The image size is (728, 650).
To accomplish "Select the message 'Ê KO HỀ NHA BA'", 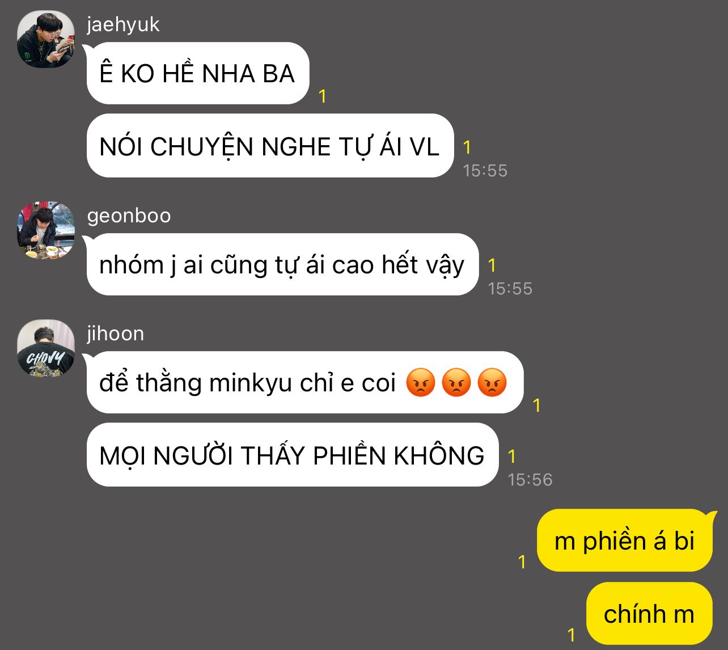I will [197, 73].
